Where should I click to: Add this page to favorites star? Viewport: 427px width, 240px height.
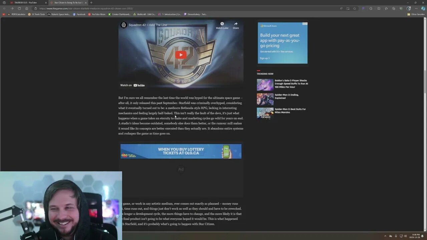pos(355,8)
